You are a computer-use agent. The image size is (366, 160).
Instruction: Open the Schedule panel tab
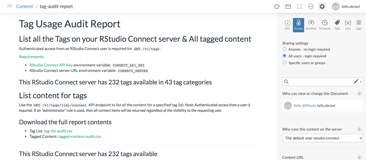[x=325, y=25]
